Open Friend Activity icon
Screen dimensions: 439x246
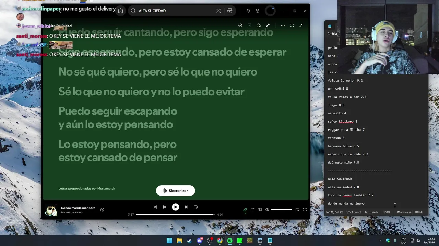coord(257,11)
